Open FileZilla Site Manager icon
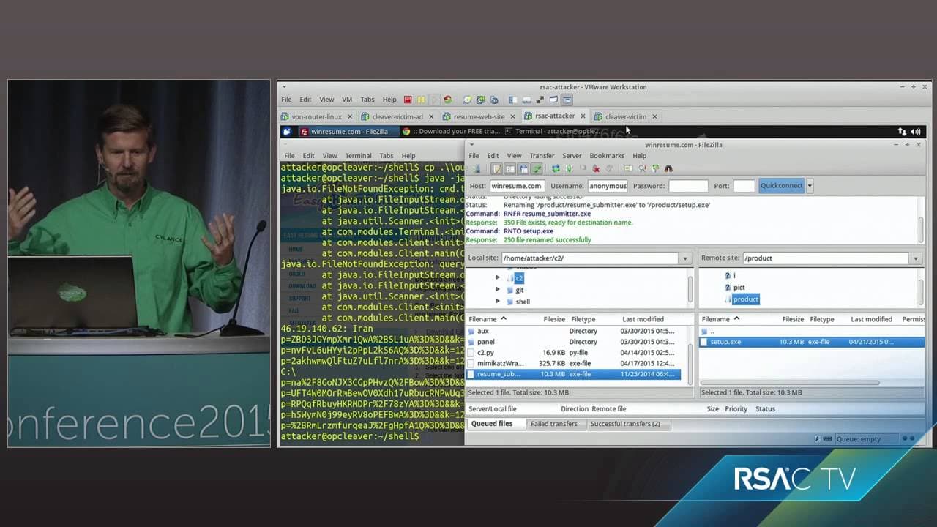This screenshot has width=937, height=527. point(476,169)
